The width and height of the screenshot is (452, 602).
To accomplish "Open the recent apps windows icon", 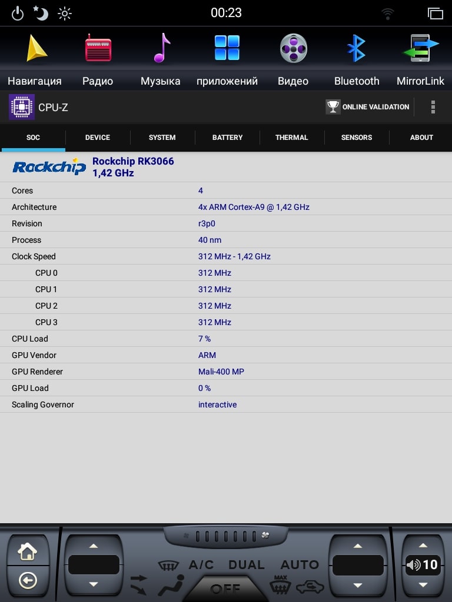I will [x=435, y=14].
